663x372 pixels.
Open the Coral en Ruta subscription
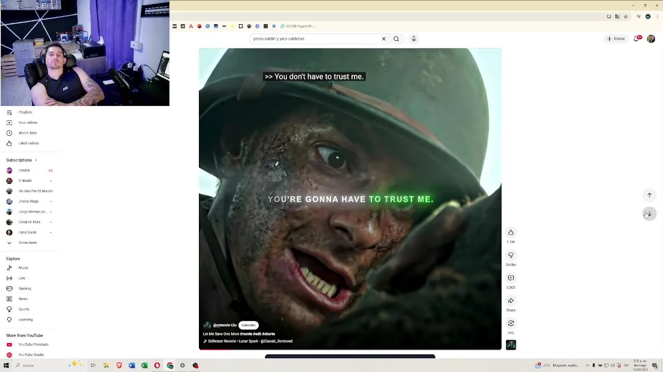pos(29,222)
